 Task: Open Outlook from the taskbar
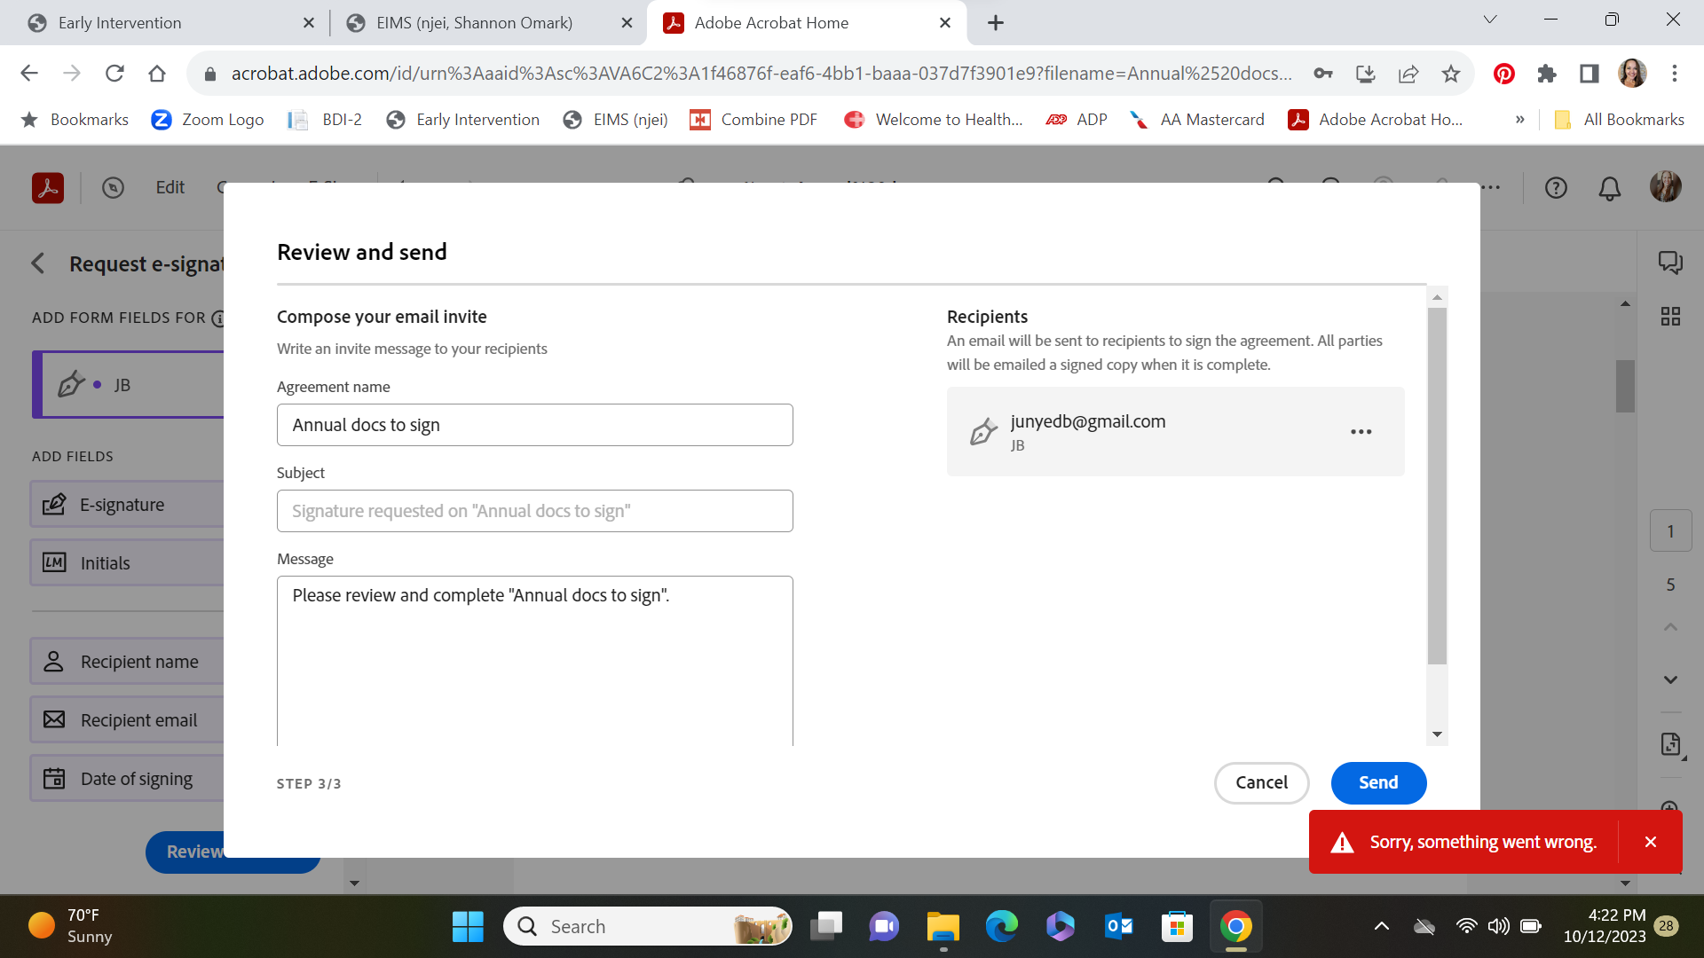(1118, 925)
